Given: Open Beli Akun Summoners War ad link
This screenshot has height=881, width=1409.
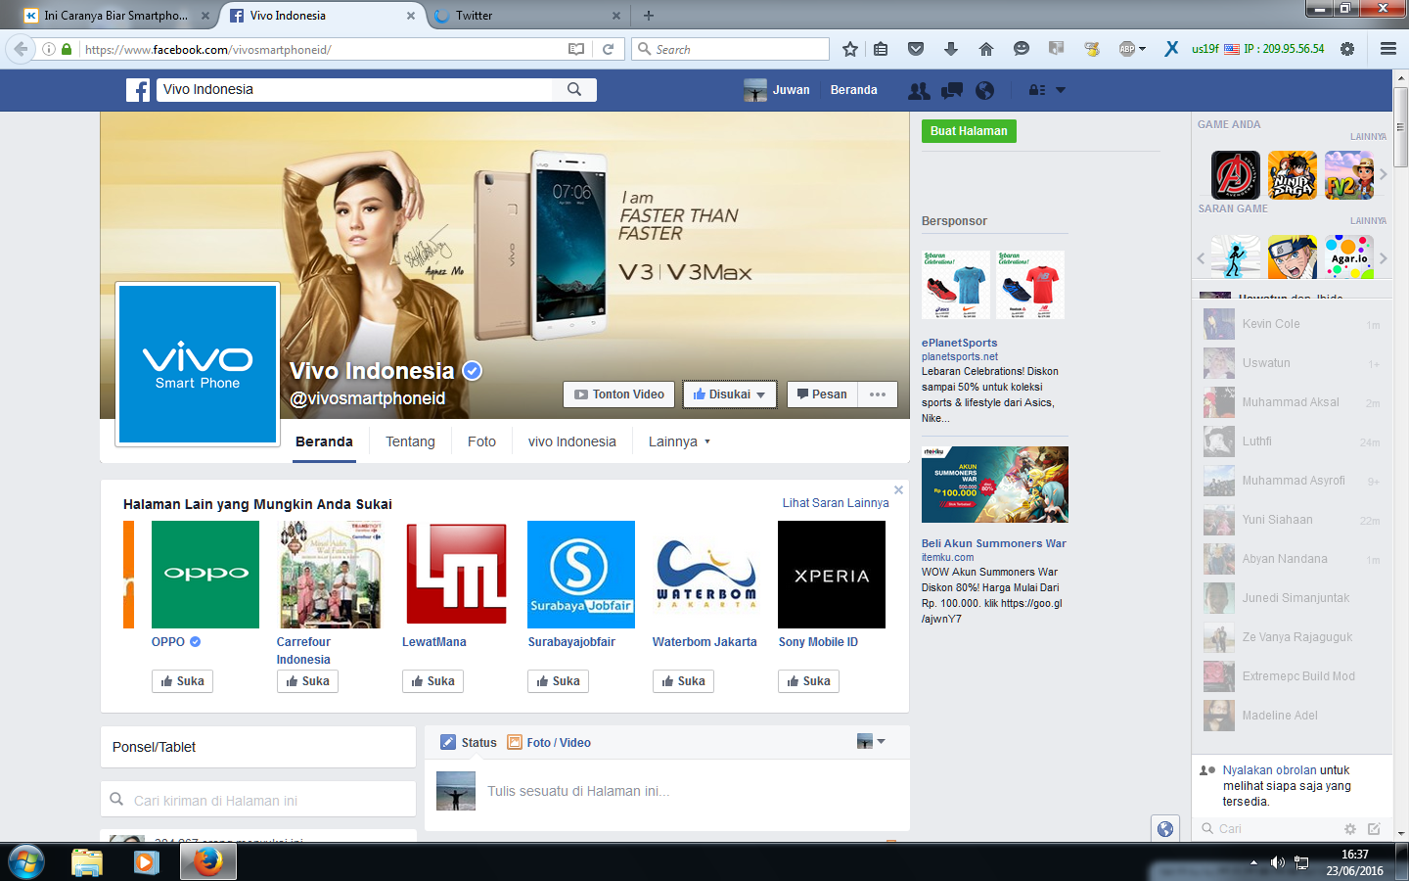Looking at the screenshot, I should point(993,543).
